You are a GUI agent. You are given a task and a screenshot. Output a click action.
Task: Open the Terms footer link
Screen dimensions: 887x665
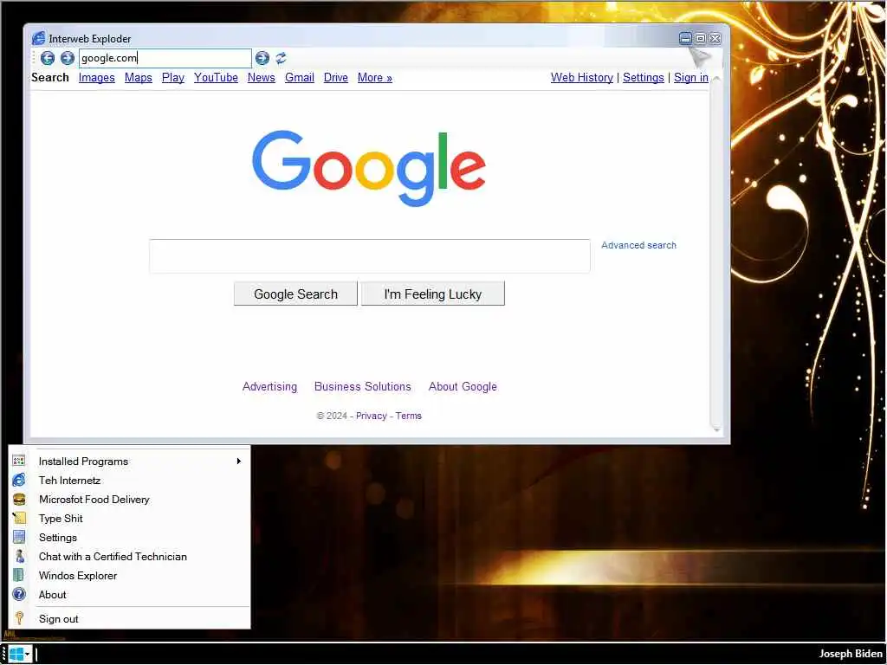click(x=409, y=416)
